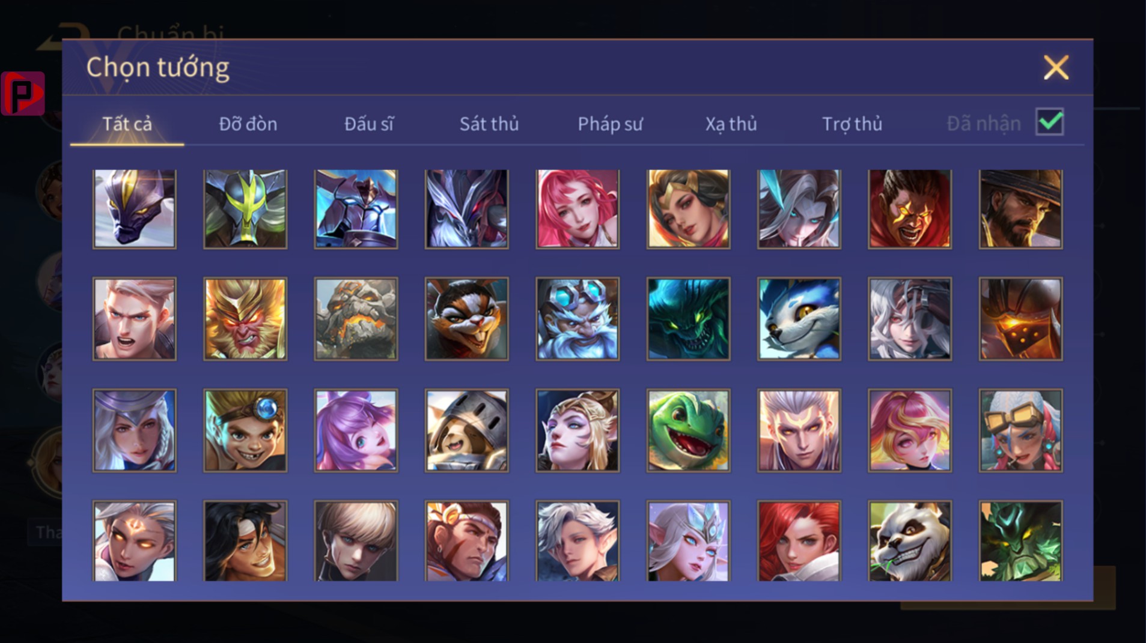Viewport: 1146px width, 643px height.
Task: Choose the dwarf with blue goggles hero
Action: click(578, 319)
